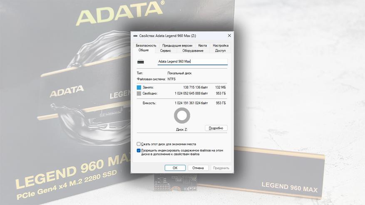This screenshot has height=205, width=365.
Task: Click the NTFS file system value
Action: [171, 79]
